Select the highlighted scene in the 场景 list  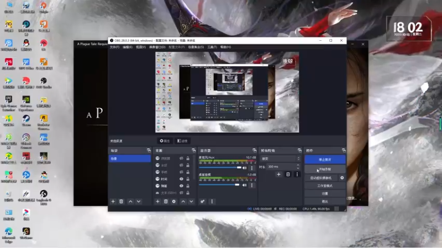(x=130, y=159)
